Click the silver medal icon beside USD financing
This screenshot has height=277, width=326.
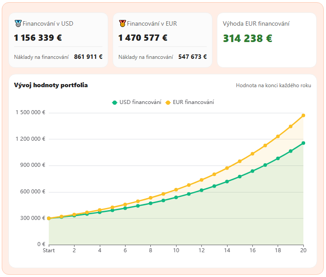tap(18, 23)
